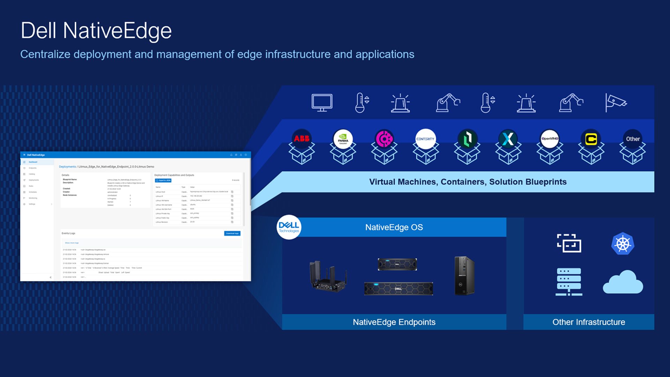Screen dimensions: 670x377
Task: Click the Deployments breadcrumb link
Action: coord(68,167)
